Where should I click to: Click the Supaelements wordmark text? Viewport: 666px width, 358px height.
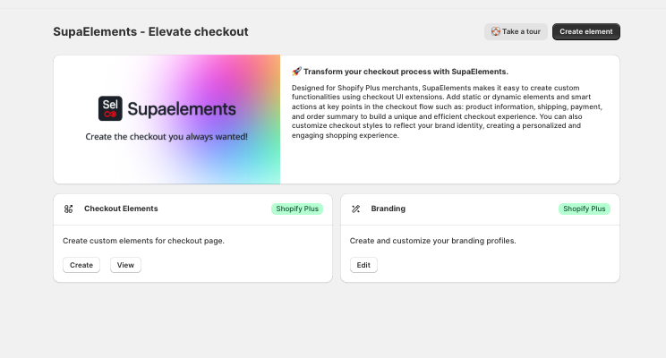[x=182, y=109]
